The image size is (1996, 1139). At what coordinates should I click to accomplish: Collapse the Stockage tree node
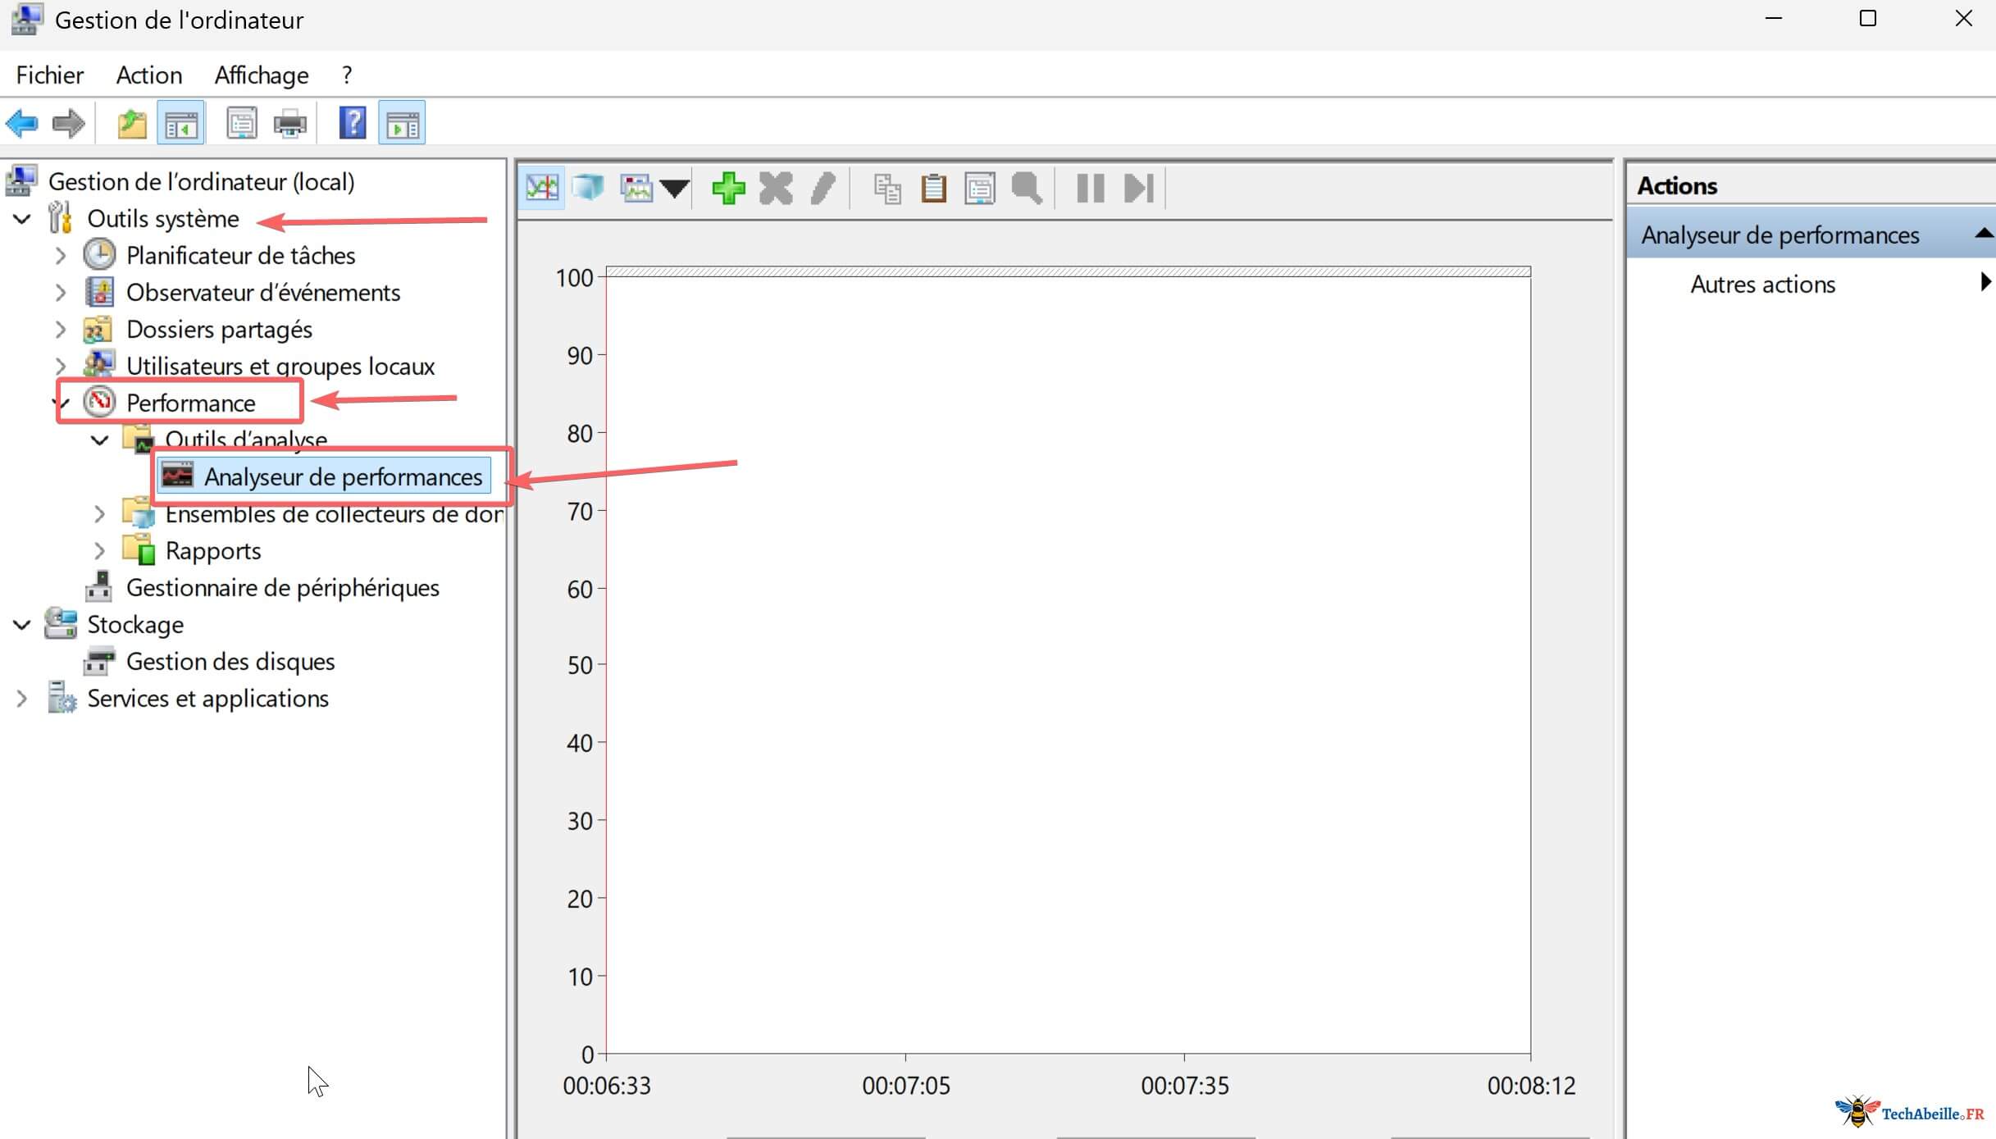coord(22,625)
